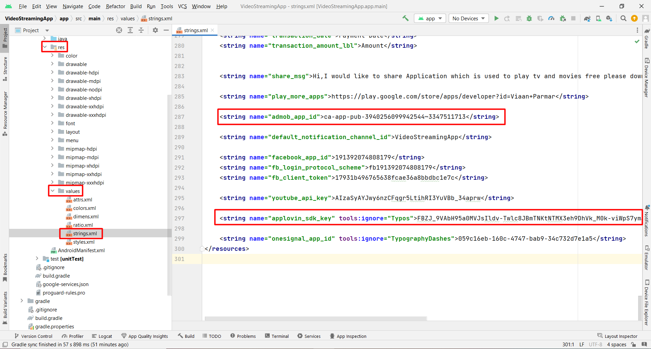The height and width of the screenshot is (349, 651).
Task: Expand the java folder
Action: (x=45, y=39)
